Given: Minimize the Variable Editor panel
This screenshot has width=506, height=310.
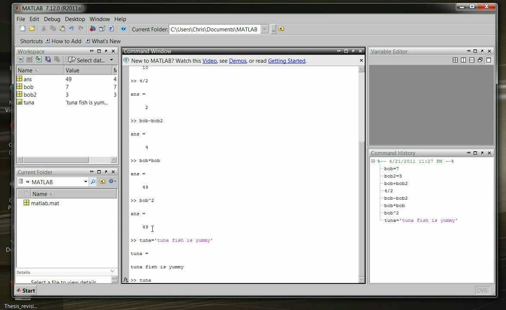Looking at the screenshot, I should 468,51.
